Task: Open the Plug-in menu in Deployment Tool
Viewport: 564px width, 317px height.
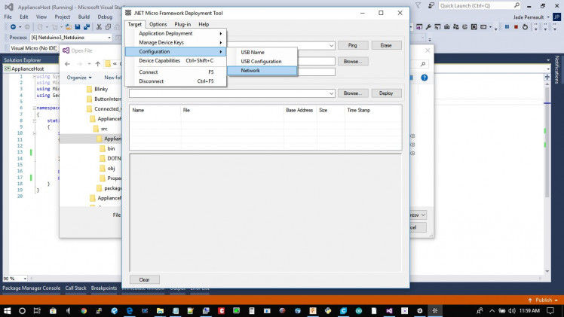Action: click(x=182, y=24)
